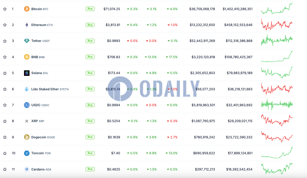
Task: Favorite Bitcoin with its star
Action: [x=5, y=9]
